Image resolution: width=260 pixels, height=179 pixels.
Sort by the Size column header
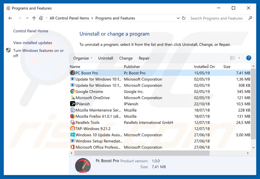point(236,66)
